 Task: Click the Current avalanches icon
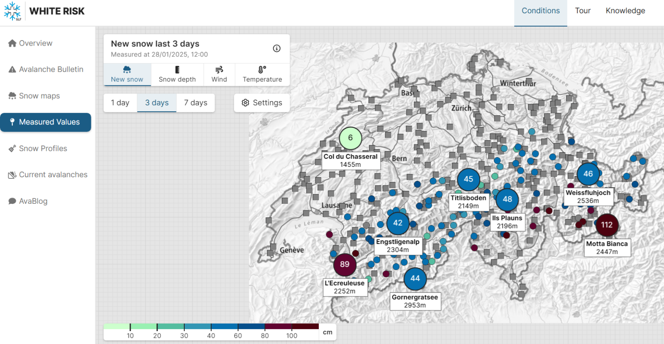click(x=12, y=175)
